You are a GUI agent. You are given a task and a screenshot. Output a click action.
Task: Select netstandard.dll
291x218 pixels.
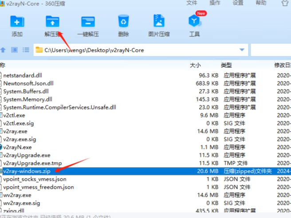[23, 75]
